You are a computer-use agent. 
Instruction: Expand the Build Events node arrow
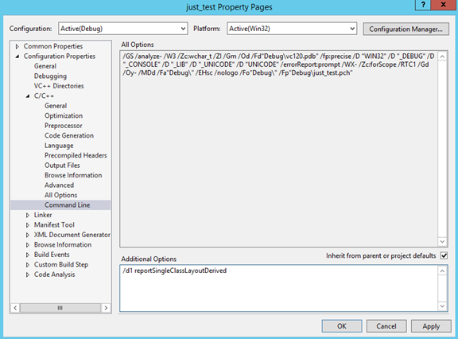tap(28, 255)
